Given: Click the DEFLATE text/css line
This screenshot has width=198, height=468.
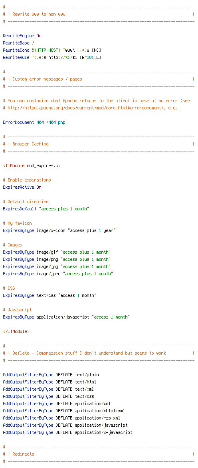Looking at the screenshot, I should click(x=48, y=396).
